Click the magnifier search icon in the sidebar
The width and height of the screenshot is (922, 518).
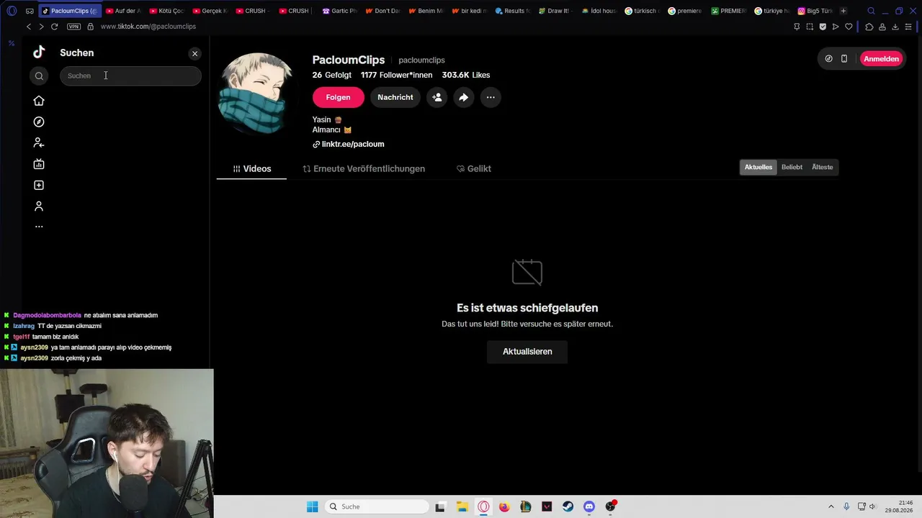tap(39, 76)
